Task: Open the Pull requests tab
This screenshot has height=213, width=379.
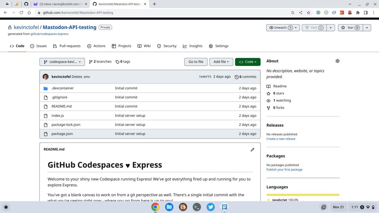Action: click(x=67, y=46)
